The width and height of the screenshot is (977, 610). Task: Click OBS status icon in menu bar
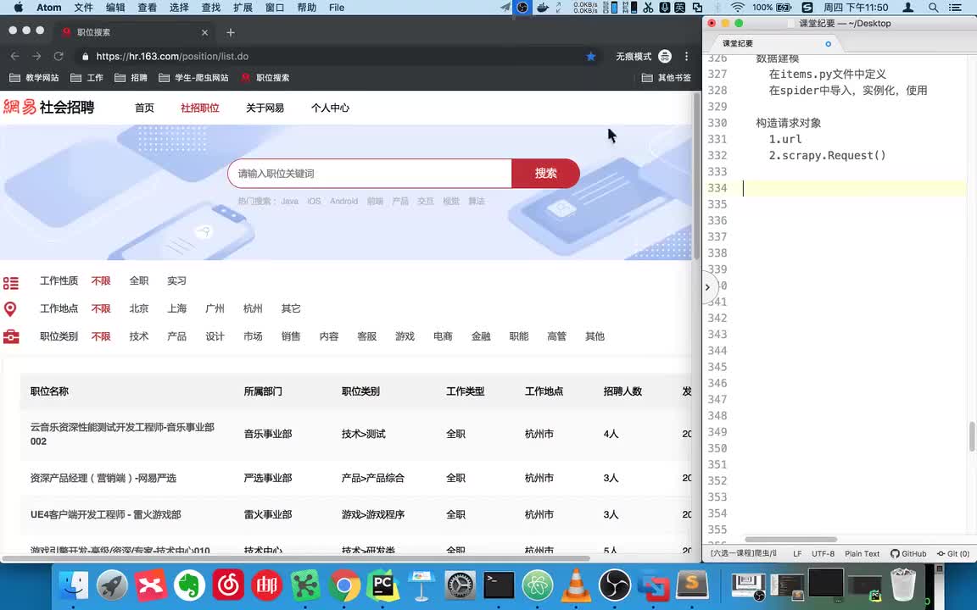coord(522,8)
